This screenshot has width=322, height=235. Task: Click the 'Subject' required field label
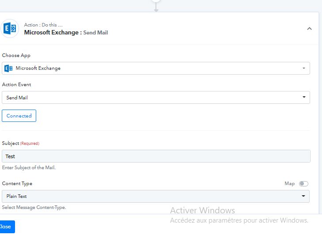pos(20,143)
